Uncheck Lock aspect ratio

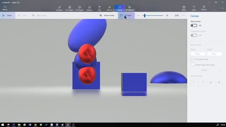pyautogui.click(x=192, y=59)
